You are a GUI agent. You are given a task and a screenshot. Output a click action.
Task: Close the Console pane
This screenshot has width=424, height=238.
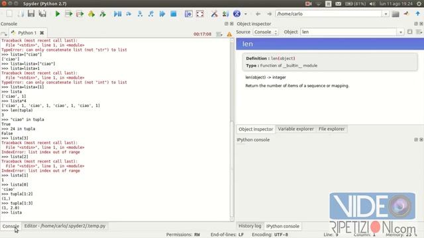231,24
